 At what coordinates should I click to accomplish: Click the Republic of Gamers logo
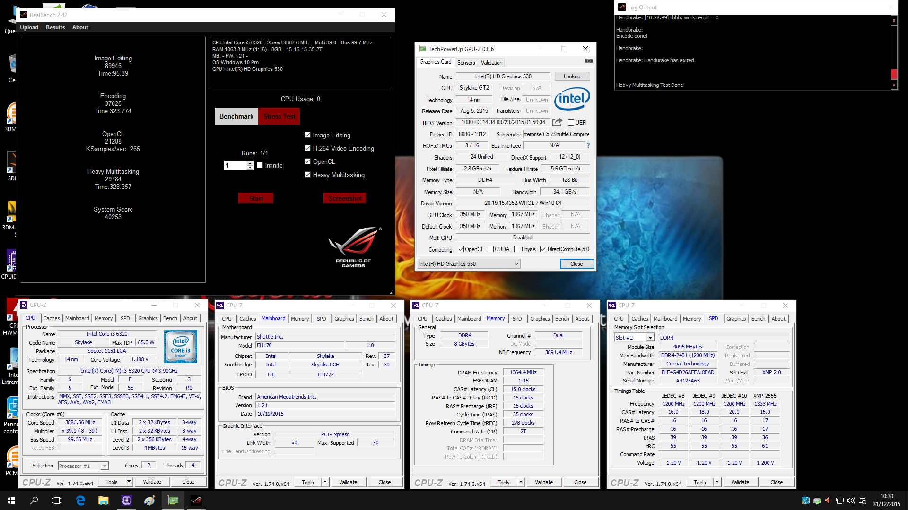(x=354, y=246)
